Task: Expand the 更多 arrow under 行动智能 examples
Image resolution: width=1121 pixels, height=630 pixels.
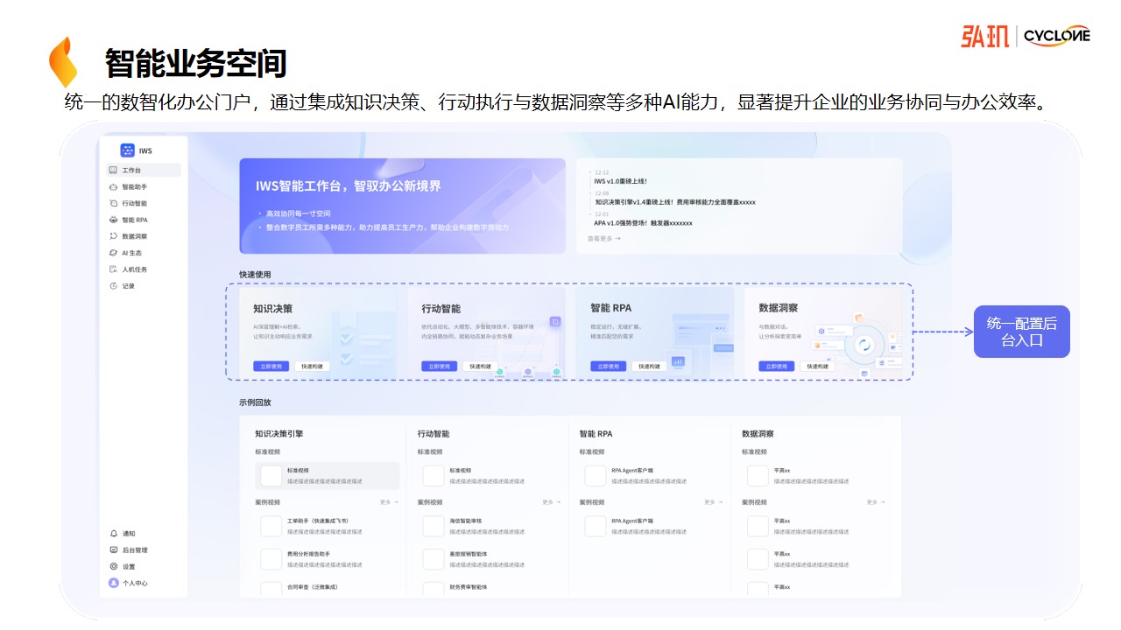Action: tap(547, 502)
